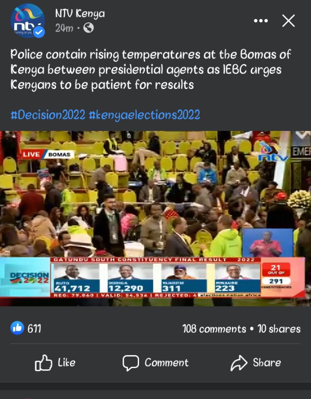Viewport: 311px width, 399px height.
Task: Tap the Share label
Action: [x=267, y=362]
